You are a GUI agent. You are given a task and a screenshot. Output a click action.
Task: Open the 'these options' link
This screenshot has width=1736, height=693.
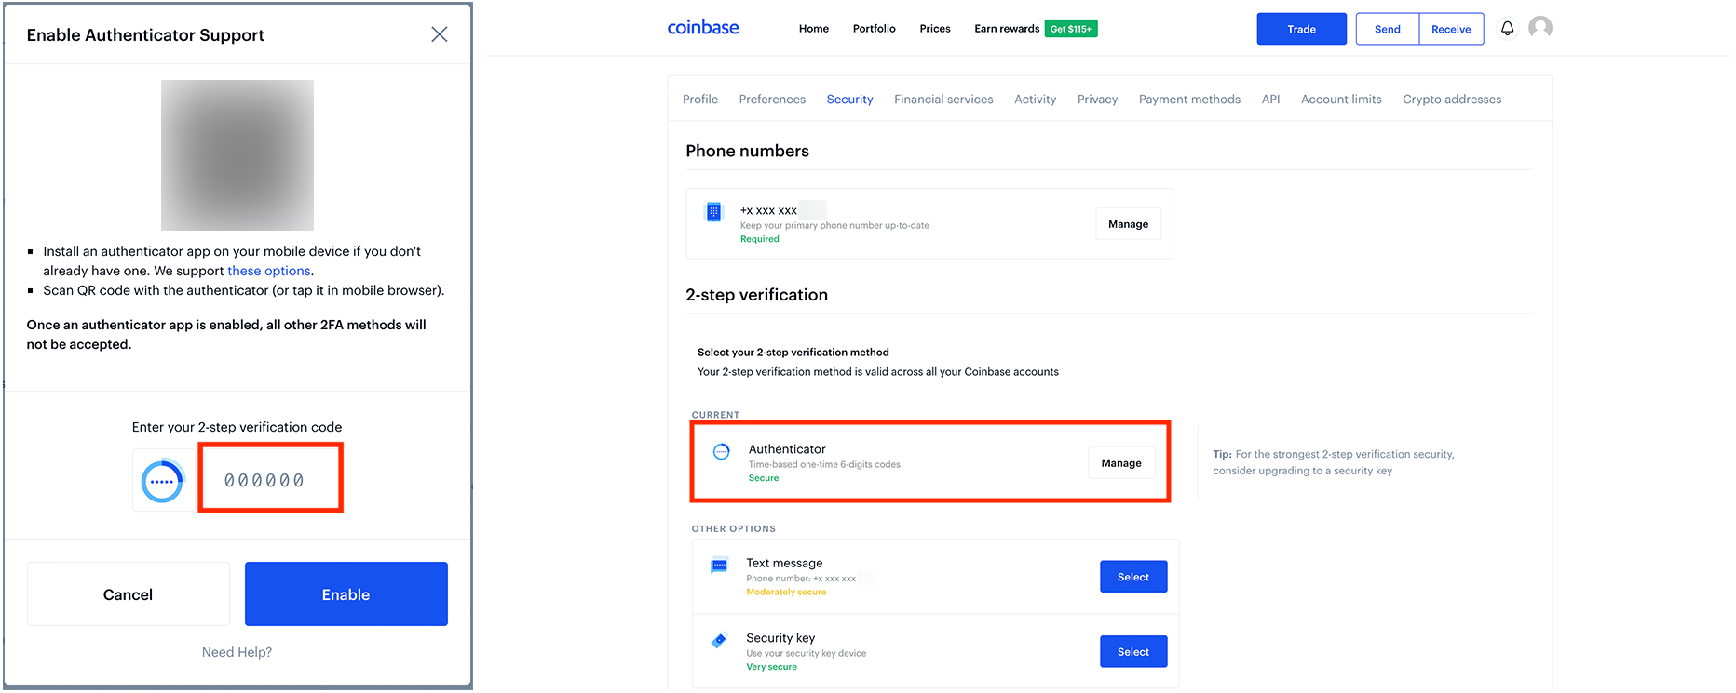(x=269, y=271)
